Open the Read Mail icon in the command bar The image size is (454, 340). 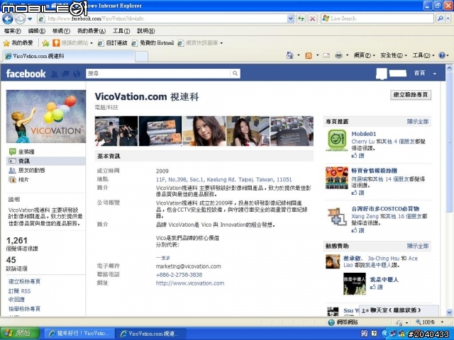point(326,55)
